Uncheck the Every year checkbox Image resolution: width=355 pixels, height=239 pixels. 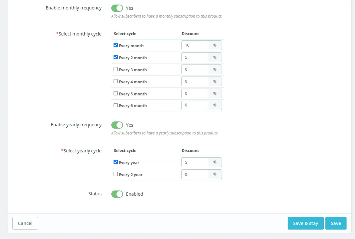116,162
